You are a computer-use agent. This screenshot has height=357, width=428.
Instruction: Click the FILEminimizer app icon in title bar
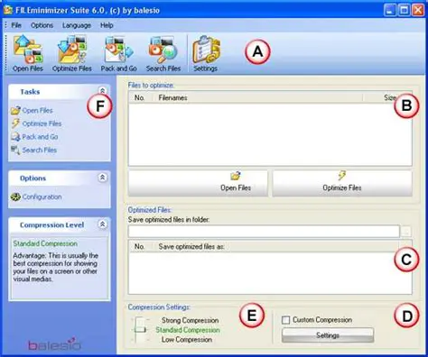pyautogui.click(x=8, y=10)
